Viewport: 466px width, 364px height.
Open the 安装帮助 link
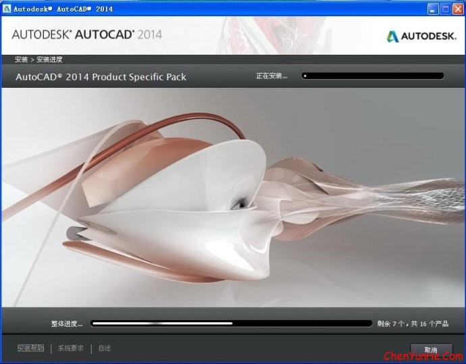point(31,348)
